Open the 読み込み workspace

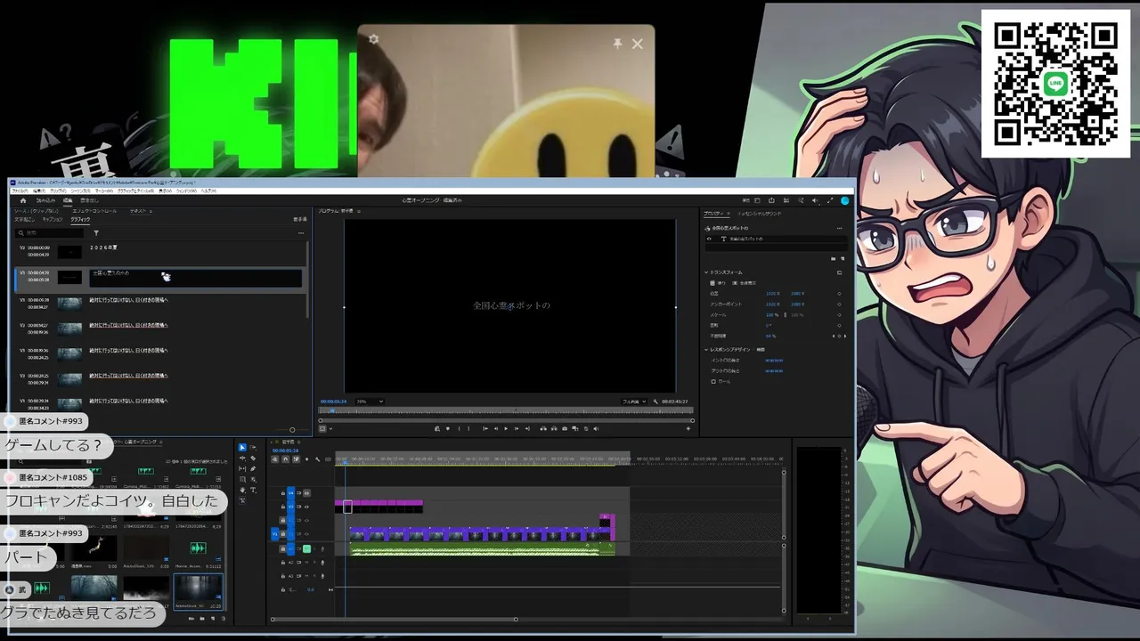coord(45,200)
